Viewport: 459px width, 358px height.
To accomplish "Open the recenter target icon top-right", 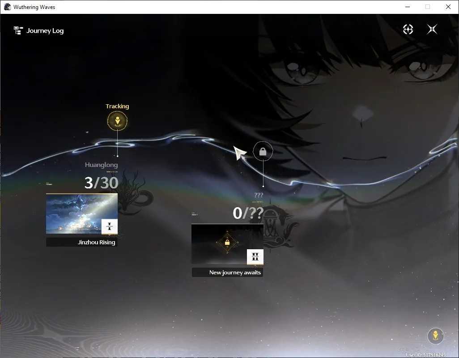I will click(x=408, y=29).
